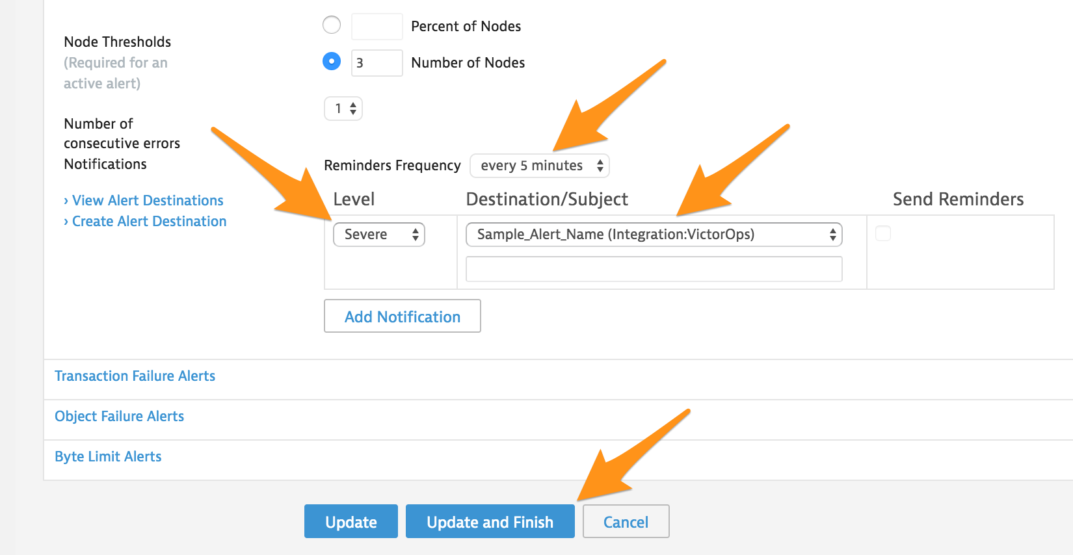1073x555 pixels.
Task: Open the Level dropdown showing Severe
Action: [x=378, y=235]
